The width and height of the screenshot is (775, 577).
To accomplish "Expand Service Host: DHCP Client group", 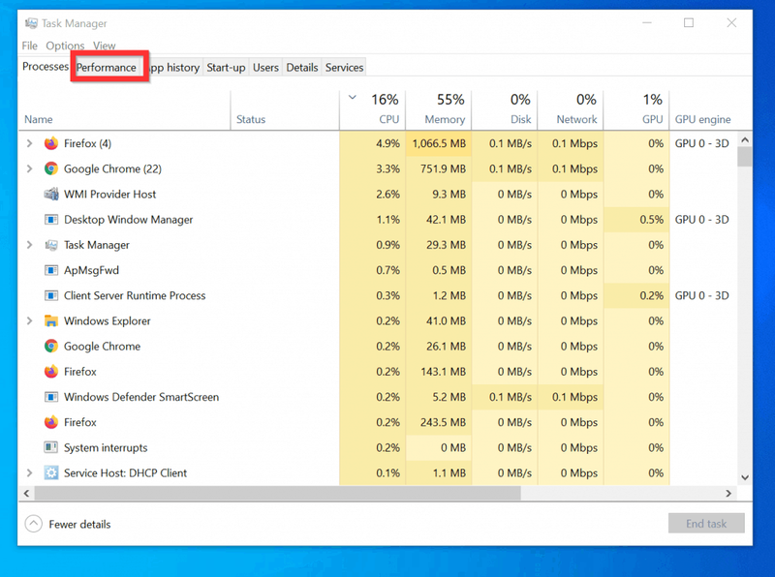I will point(30,473).
